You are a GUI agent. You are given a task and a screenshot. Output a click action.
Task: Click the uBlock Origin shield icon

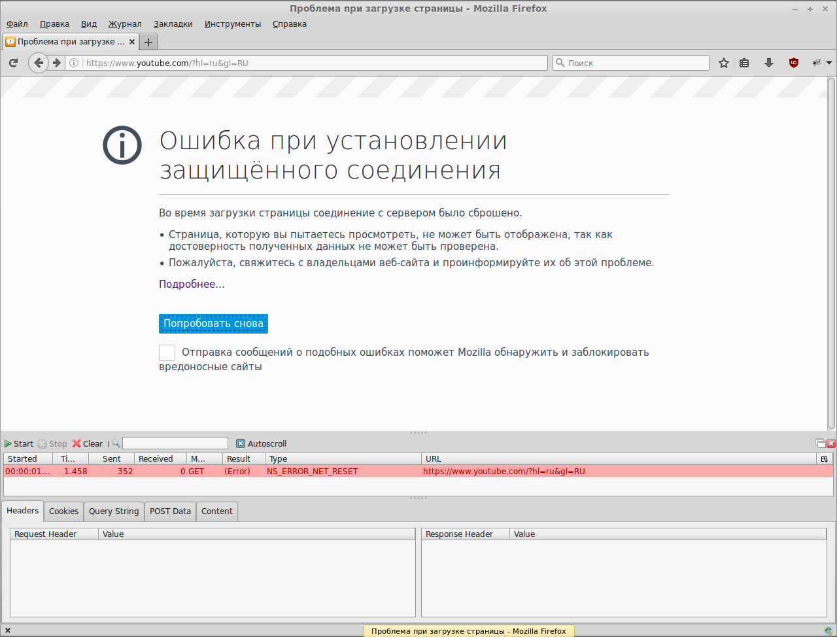(794, 63)
